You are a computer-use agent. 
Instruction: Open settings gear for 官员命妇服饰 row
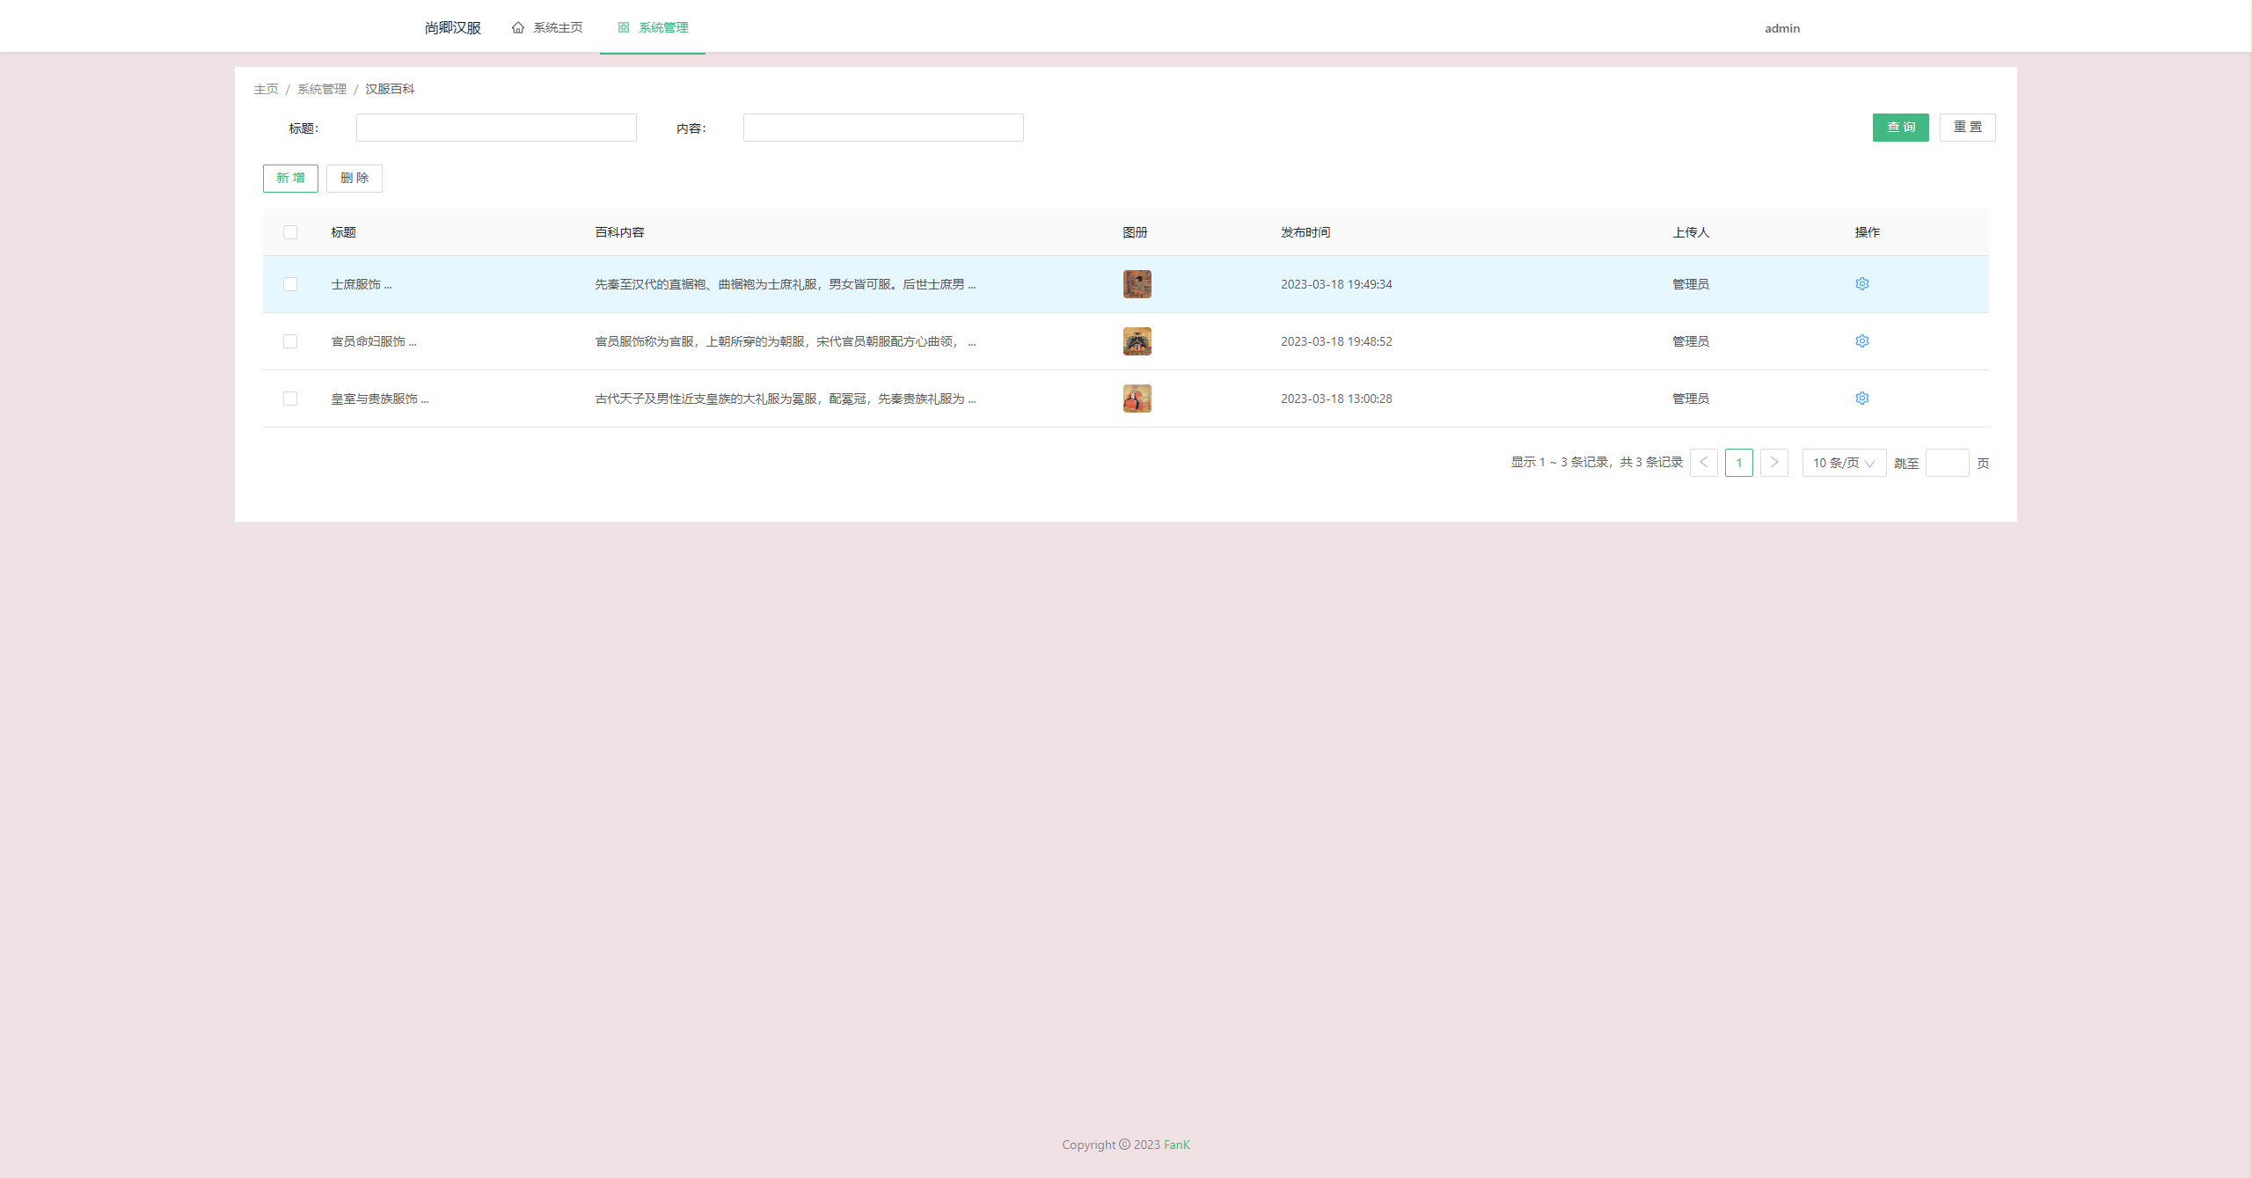[x=1861, y=340]
